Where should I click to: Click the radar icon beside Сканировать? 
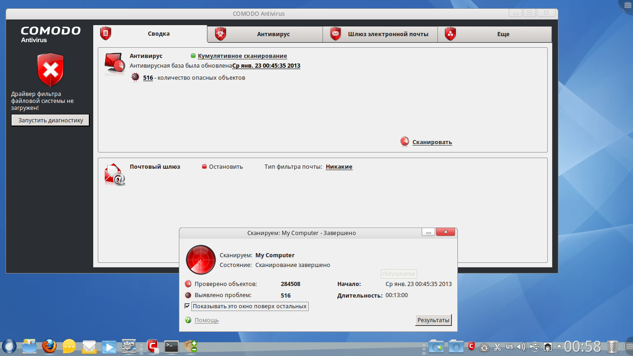[x=405, y=142]
